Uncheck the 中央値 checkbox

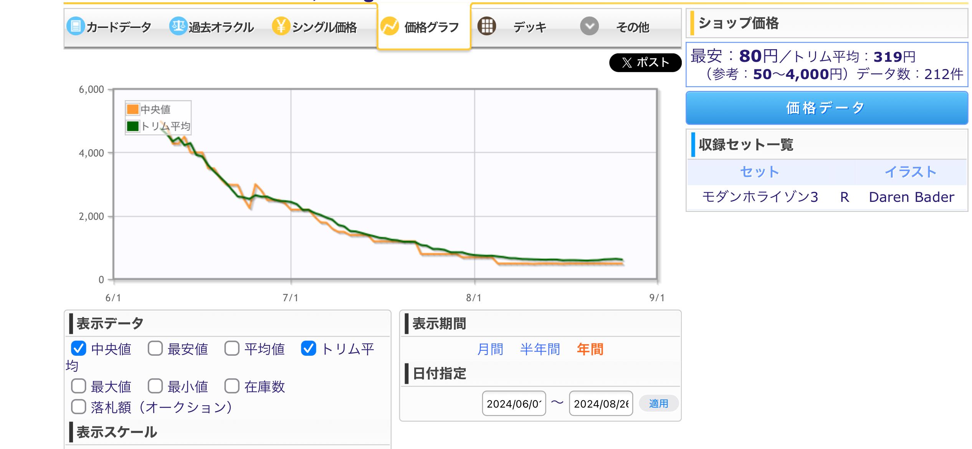tap(79, 348)
